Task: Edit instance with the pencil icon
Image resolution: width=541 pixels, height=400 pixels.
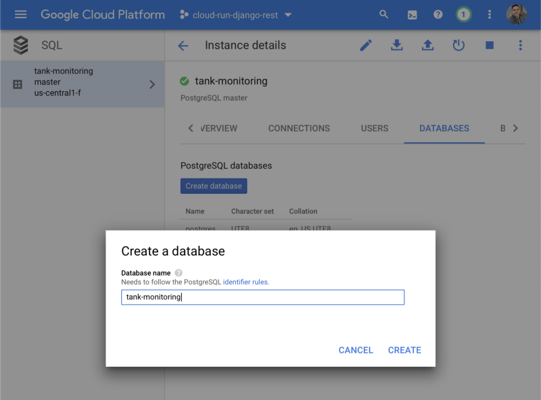Action: click(366, 45)
